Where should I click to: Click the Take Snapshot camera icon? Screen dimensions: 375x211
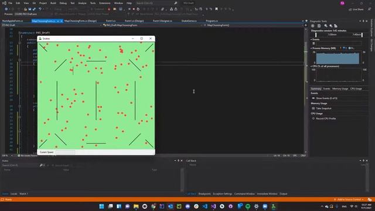pos(313,108)
